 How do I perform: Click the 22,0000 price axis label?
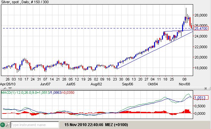(201, 47)
